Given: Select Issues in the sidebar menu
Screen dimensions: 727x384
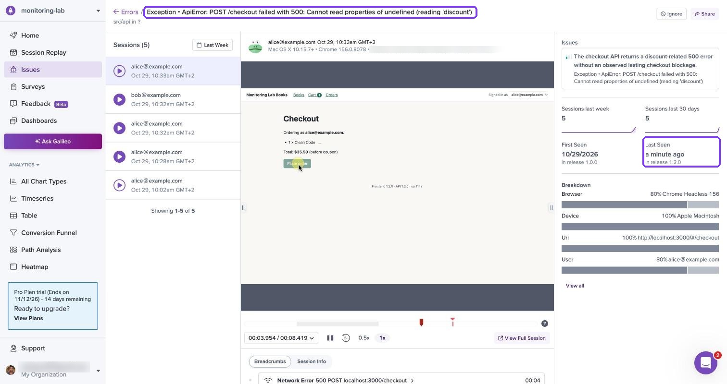Looking at the screenshot, I should click(53, 70).
